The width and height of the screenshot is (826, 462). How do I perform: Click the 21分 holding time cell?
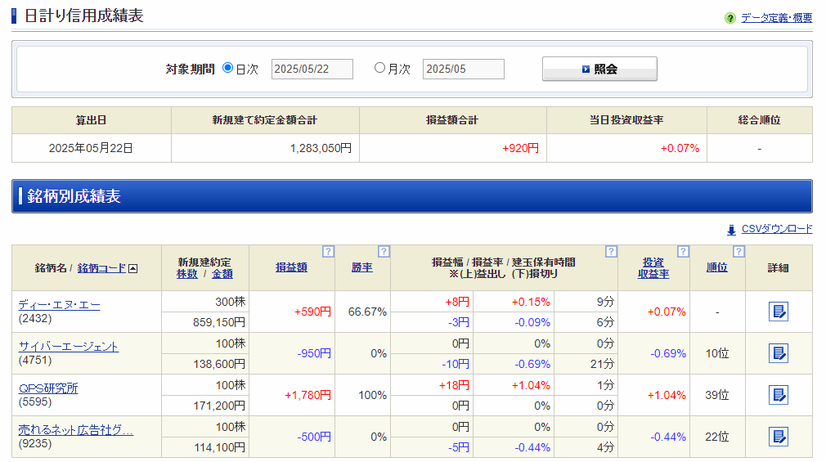pyautogui.click(x=586, y=364)
